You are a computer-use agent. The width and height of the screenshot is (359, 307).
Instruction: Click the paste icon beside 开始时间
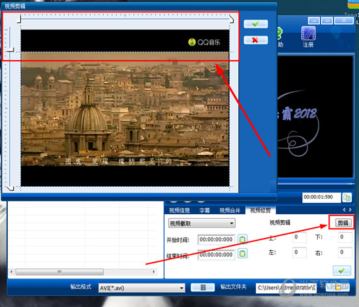(242, 239)
